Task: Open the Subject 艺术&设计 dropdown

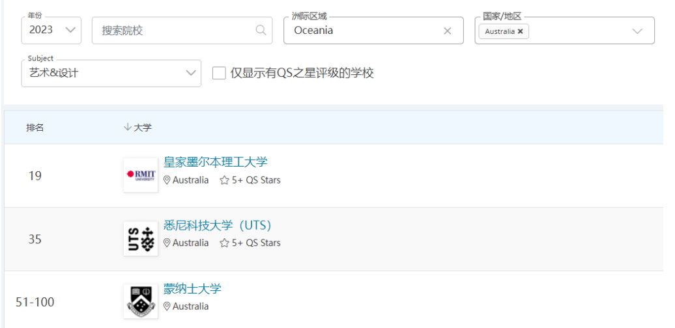Action: [111, 73]
